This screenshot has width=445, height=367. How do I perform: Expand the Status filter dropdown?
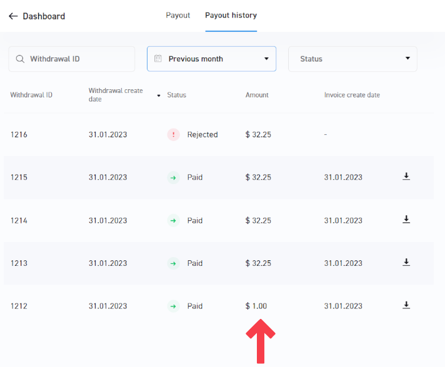(352, 59)
